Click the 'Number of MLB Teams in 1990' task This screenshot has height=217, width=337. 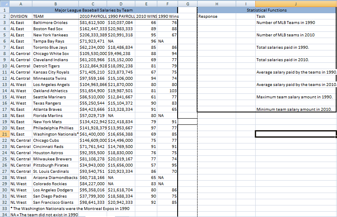[x=296, y=22]
